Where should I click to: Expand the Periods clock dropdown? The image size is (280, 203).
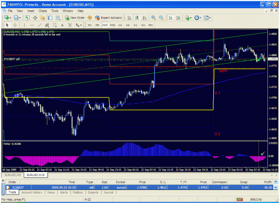pos(200,18)
